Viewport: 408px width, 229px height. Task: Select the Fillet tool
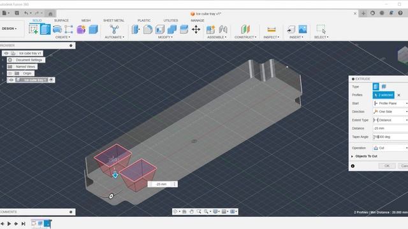(x=148, y=29)
